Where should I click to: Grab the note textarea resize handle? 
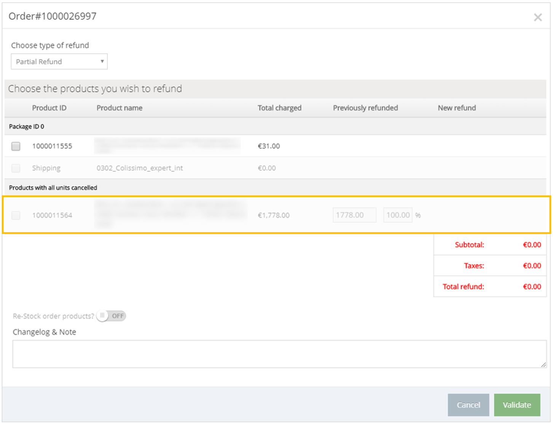point(543,365)
